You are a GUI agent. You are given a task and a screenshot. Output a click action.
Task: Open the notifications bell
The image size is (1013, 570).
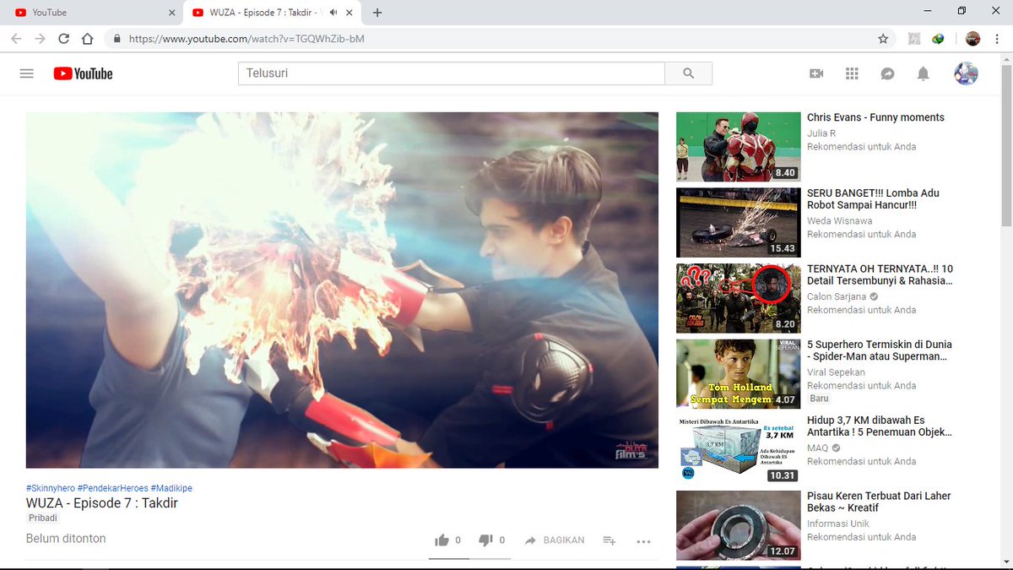pyautogui.click(x=924, y=73)
